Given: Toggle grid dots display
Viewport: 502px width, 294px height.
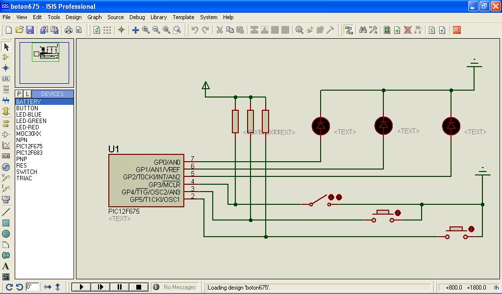Looking at the screenshot, I should coord(107,30).
